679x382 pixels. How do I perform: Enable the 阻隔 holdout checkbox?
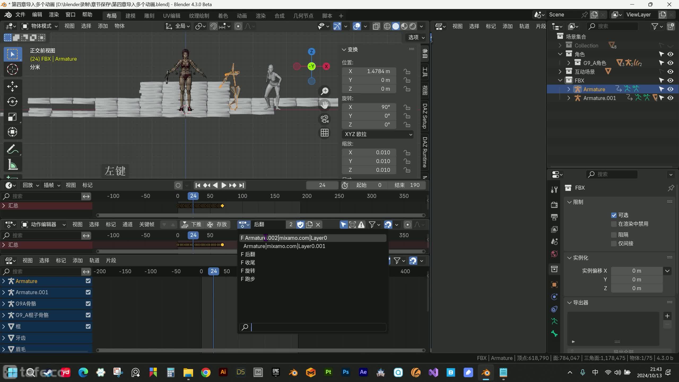click(614, 235)
